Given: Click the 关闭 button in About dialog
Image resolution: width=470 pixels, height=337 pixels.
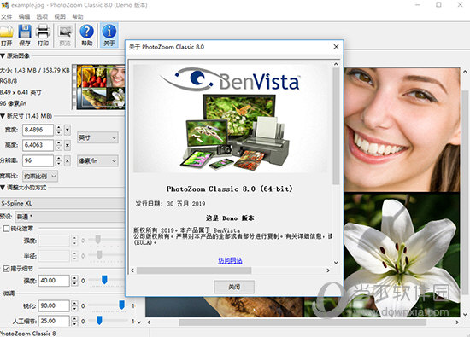Looking at the screenshot, I should pos(234,287).
